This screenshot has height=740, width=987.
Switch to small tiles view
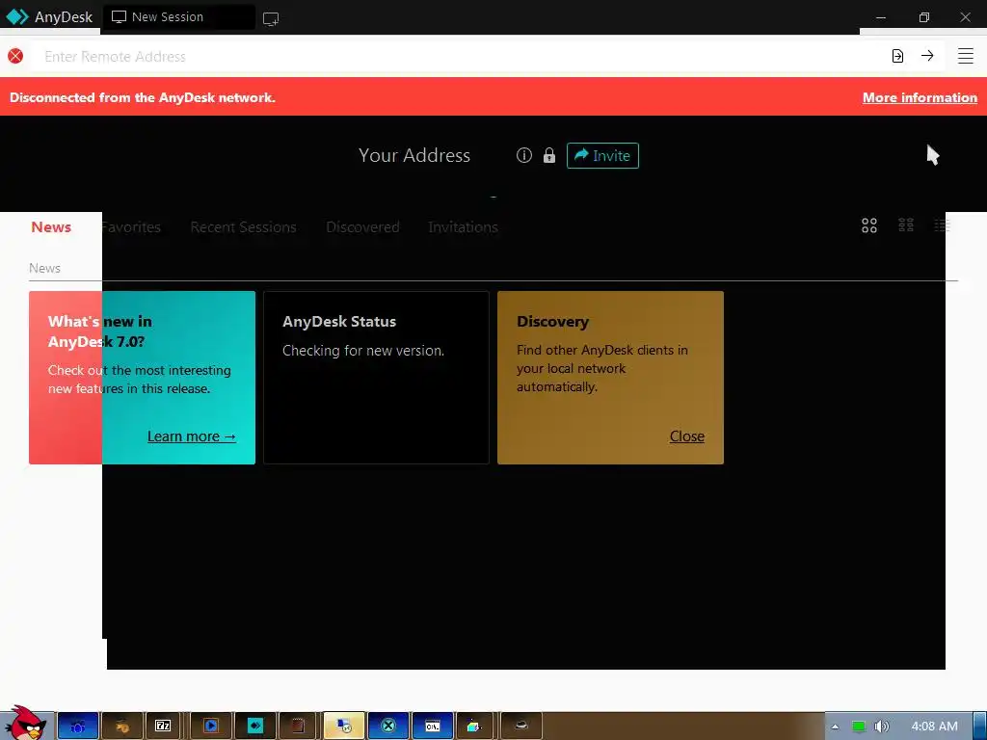coord(906,225)
